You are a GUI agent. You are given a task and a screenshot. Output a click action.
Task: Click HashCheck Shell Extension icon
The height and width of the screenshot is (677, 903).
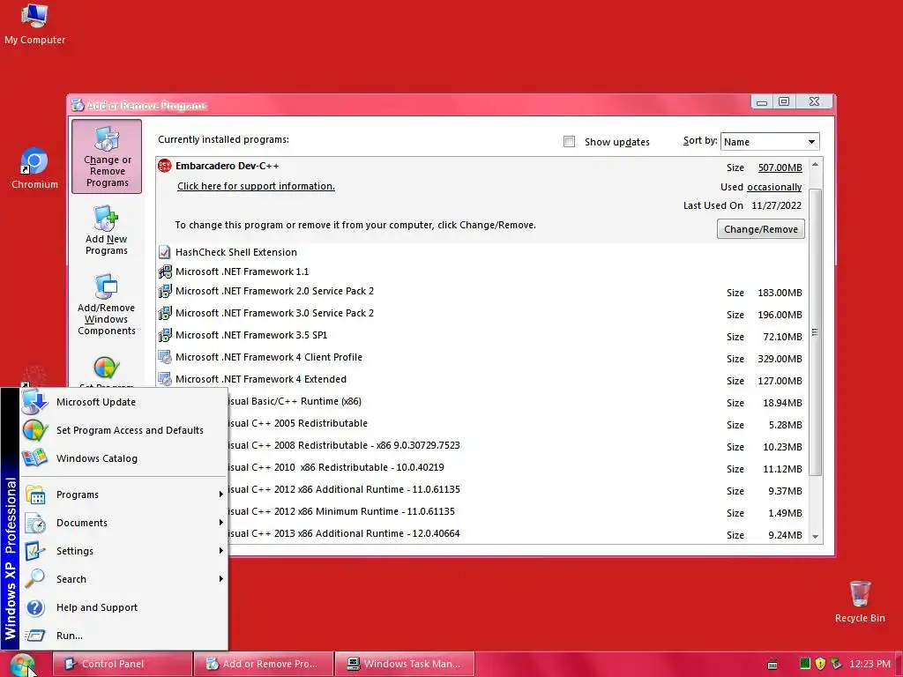(x=165, y=252)
